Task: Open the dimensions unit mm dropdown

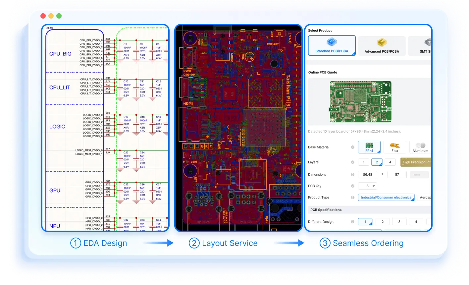Action: 419,174
